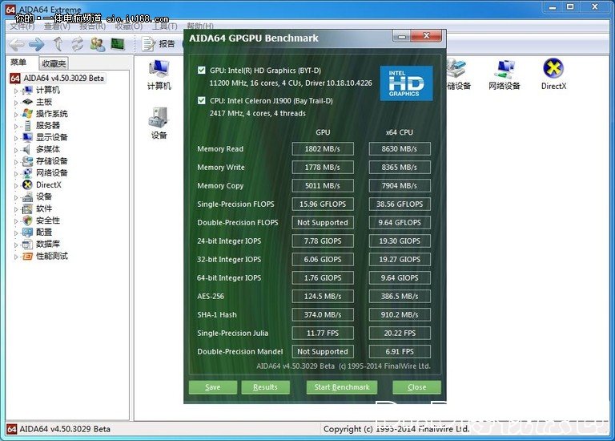Screen dimensions: 615x441
Task: Click the 软件 software tree icon
Action: click(x=27, y=208)
